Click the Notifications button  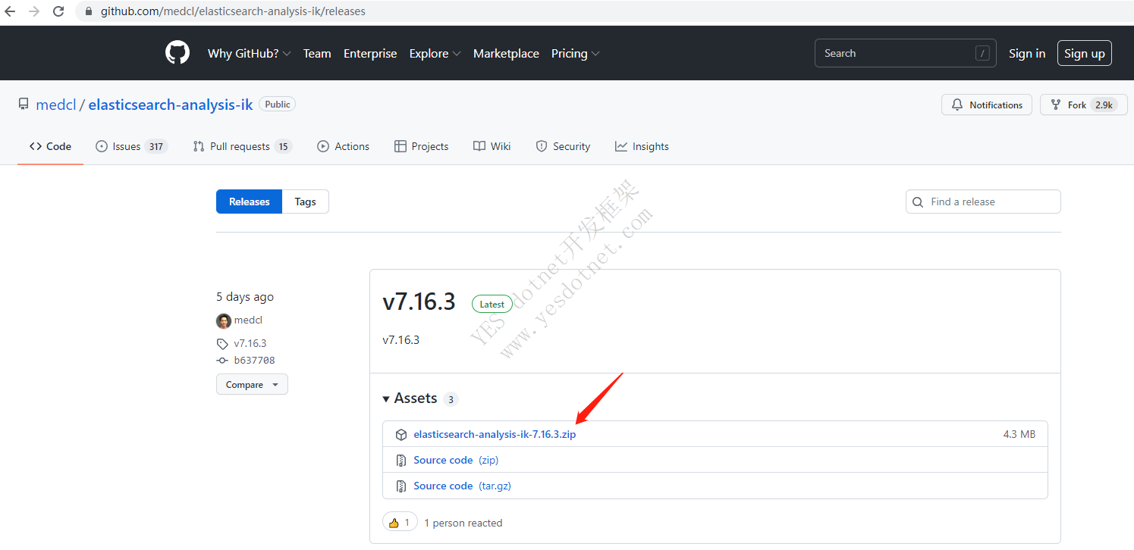pyautogui.click(x=987, y=105)
